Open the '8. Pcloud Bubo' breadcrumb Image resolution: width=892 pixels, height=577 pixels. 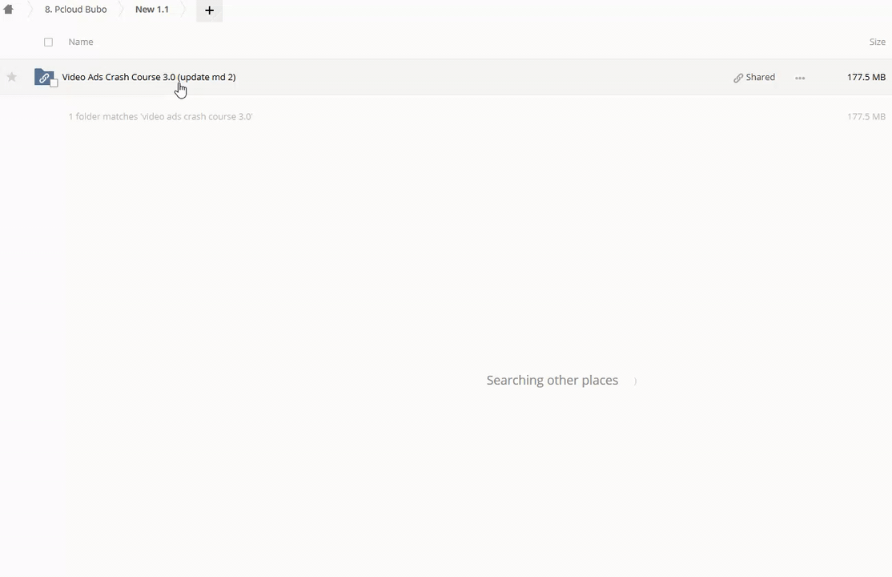pos(75,10)
